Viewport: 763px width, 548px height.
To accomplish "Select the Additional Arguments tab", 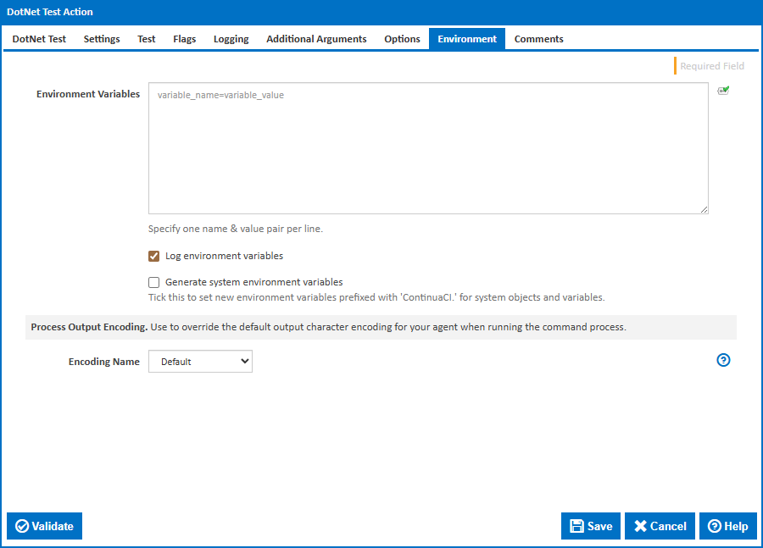I will (x=315, y=38).
